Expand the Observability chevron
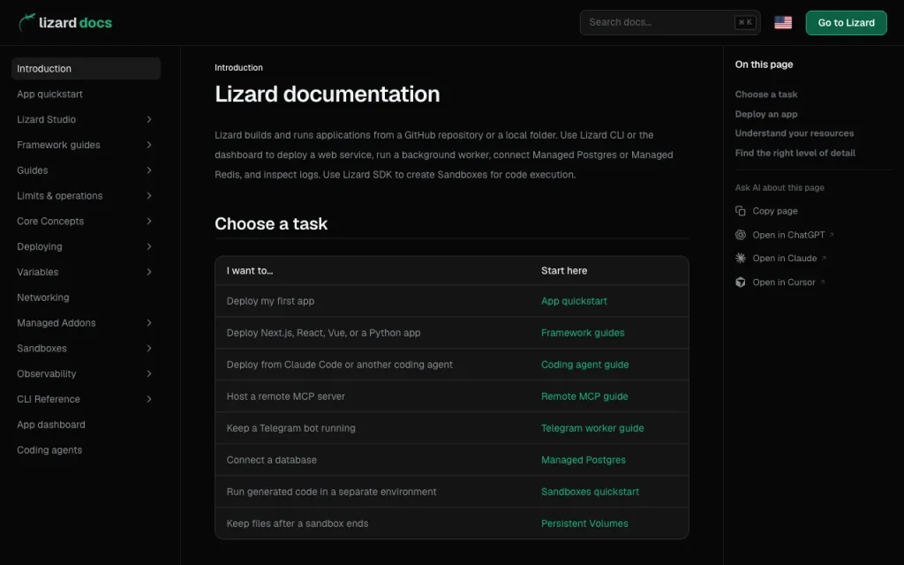The width and height of the screenshot is (904, 565). [148, 373]
